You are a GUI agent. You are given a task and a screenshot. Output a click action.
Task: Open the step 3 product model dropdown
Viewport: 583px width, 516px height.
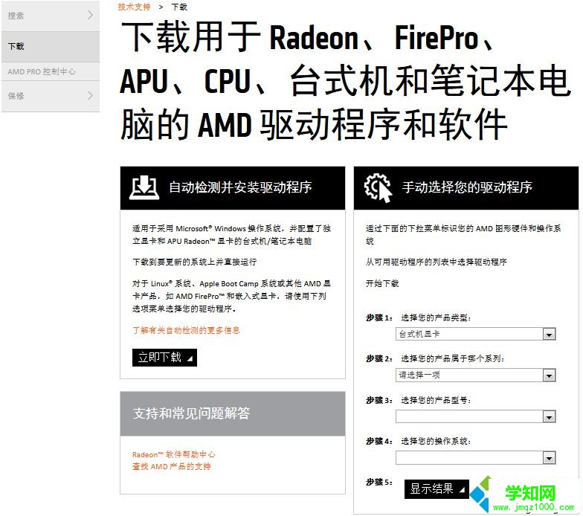(476, 416)
